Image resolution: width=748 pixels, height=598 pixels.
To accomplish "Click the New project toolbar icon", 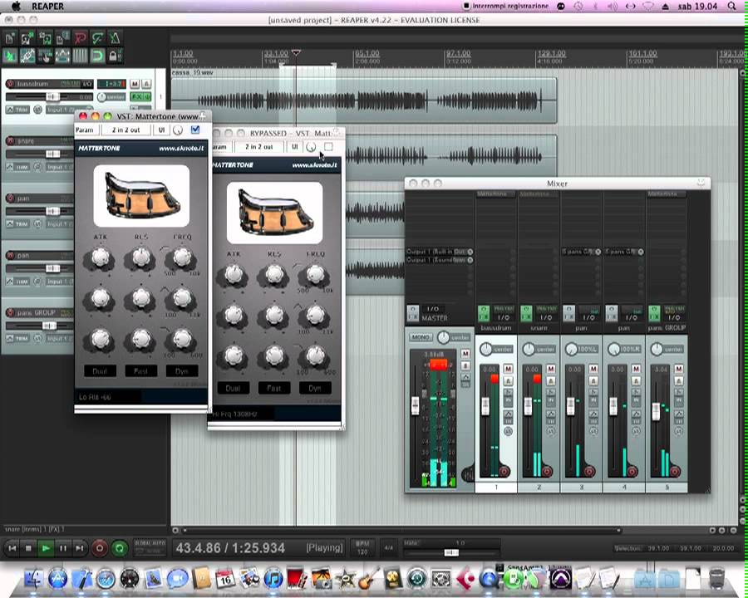I will 9,38.
